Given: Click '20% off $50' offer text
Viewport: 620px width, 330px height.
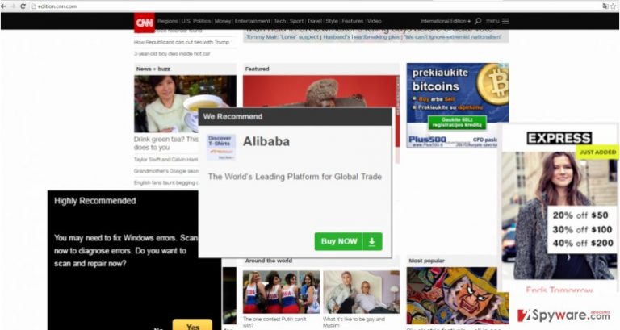Looking at the screenshot, I should (580, 215).
